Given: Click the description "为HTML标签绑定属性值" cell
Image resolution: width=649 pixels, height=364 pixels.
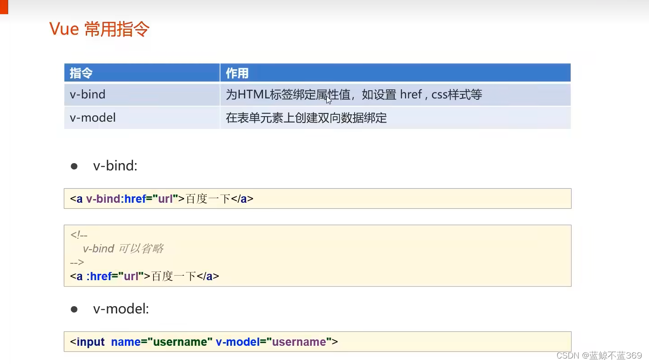Looking at the screenshot, I should pyautogui.click(x=395, y=94).
